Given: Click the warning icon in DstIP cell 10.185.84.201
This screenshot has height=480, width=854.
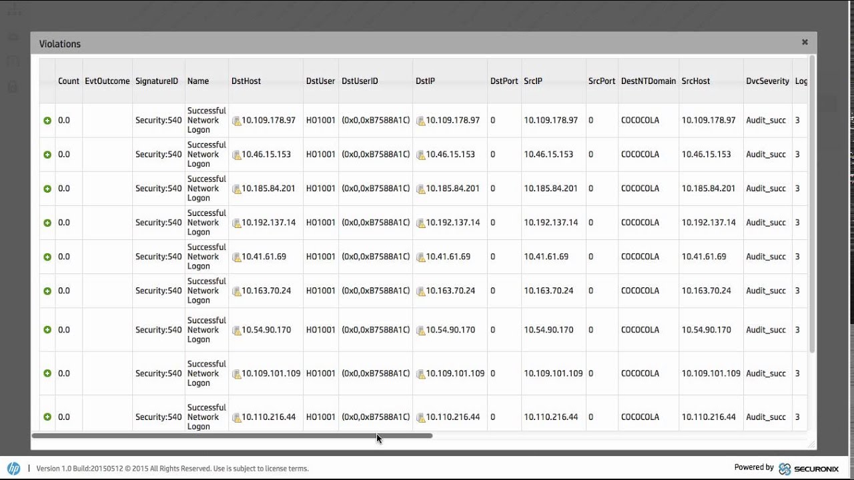Looking at the screenshot, I should pyautogui.click(x=420, y=189).
